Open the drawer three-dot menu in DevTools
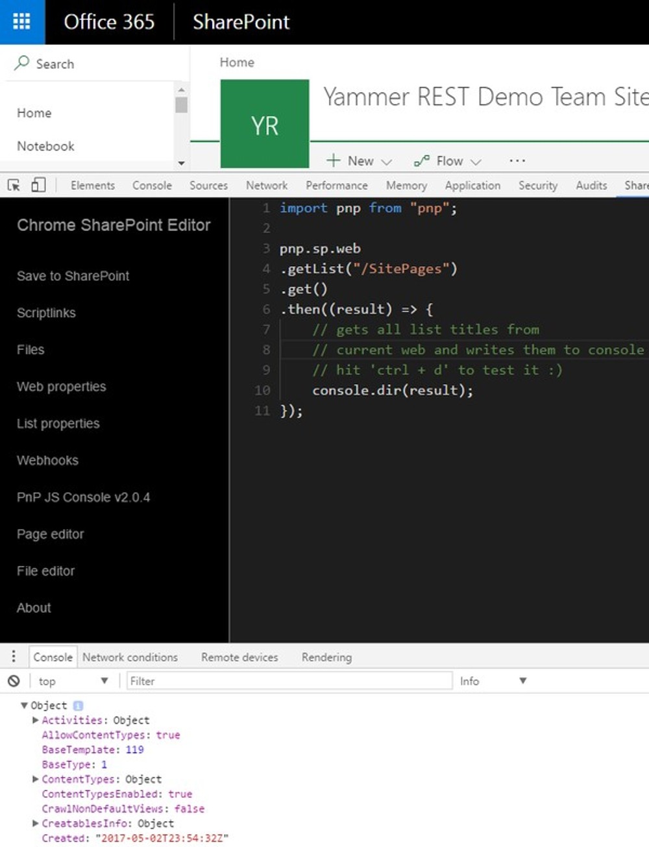Viewport: 649px width, 847px height. click(x=13, y=656)
